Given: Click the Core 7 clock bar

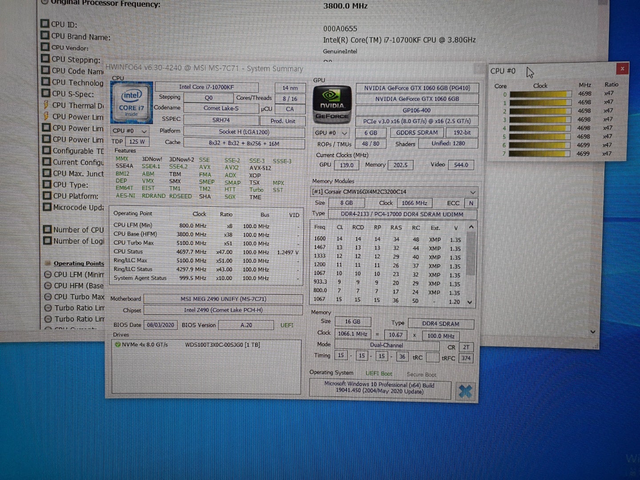Looking at the screenshot, I should (x=539, y=154).
